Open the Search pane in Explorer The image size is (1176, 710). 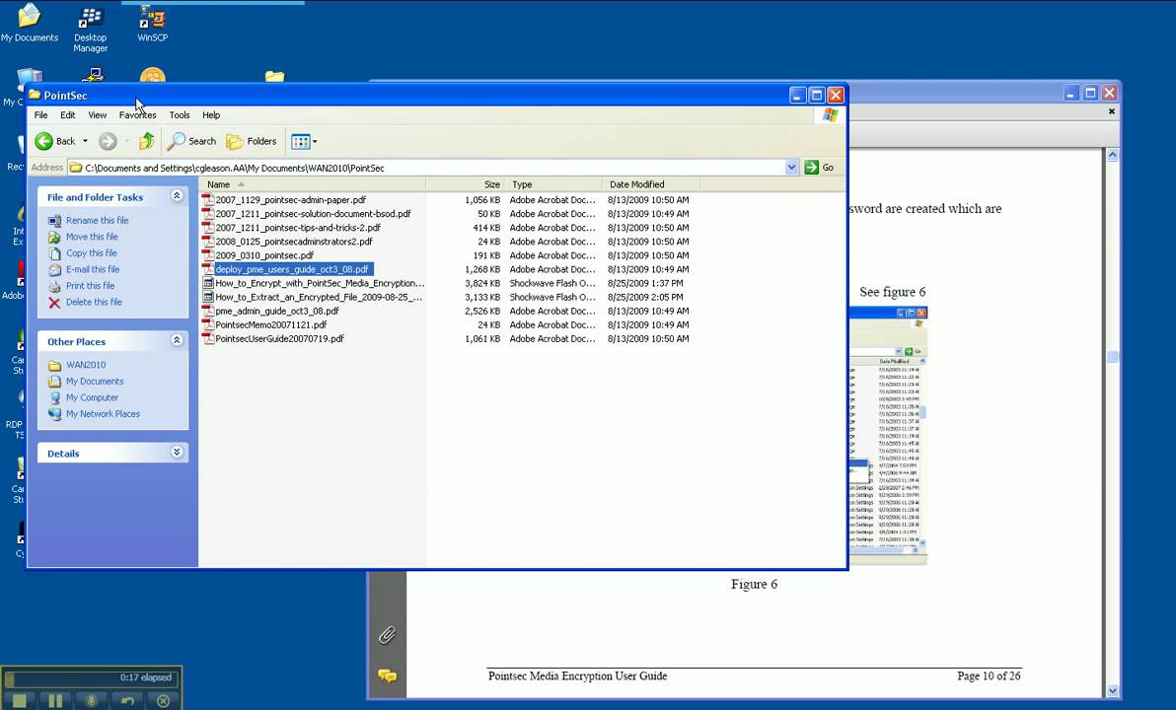pyautogui.click(x=191, y=141)
